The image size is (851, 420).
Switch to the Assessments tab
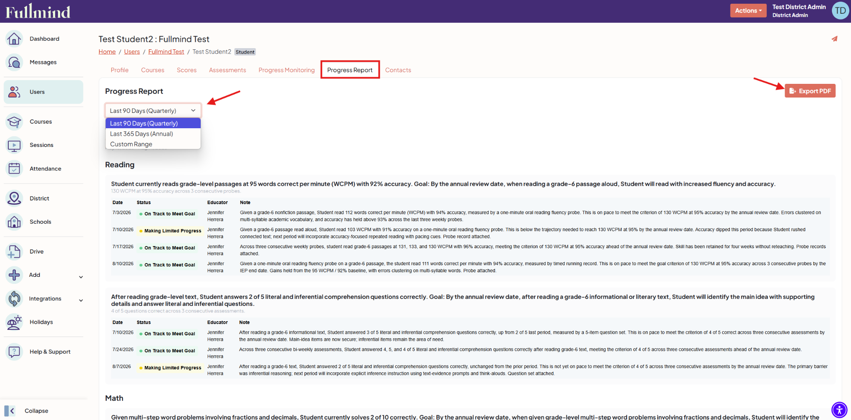[x=227, y=70]
